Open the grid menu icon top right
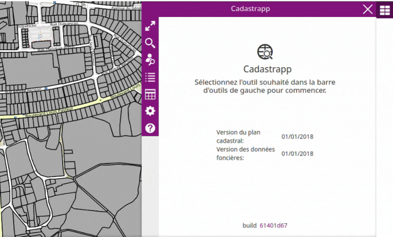Image resolution: width=393 pixels, height=237 pixels. tap(385, 10)
